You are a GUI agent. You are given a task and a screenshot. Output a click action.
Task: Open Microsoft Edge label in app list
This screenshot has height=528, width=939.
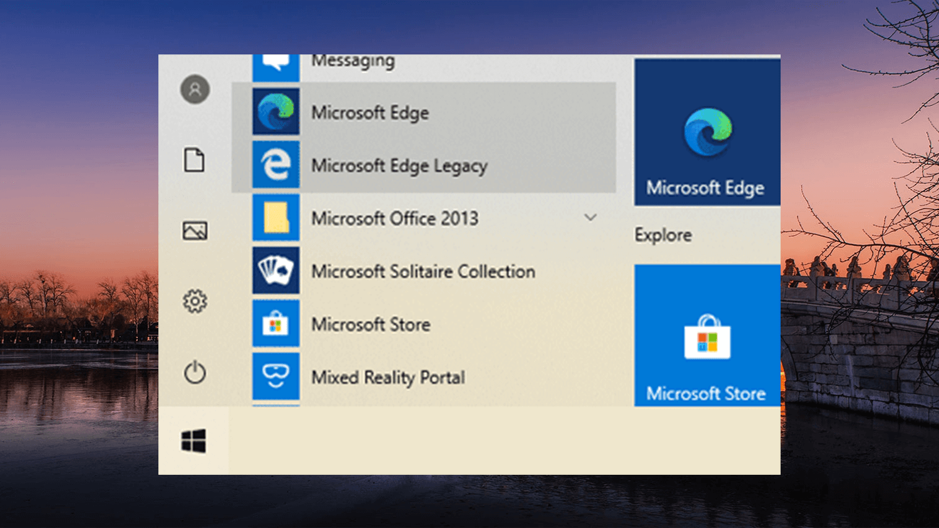(370, 113)
